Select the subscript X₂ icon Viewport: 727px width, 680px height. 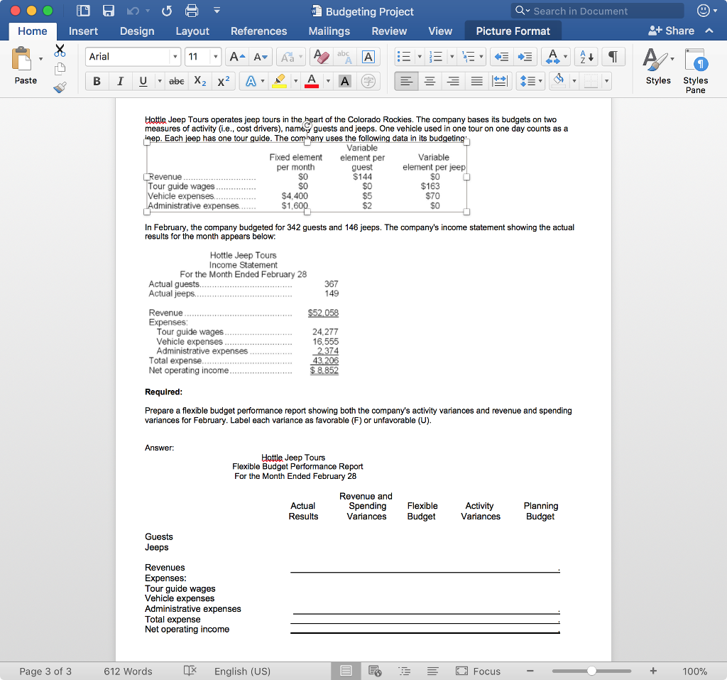[x=201, y=81]
